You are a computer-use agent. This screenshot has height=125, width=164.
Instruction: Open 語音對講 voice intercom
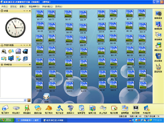pos(158,68)
